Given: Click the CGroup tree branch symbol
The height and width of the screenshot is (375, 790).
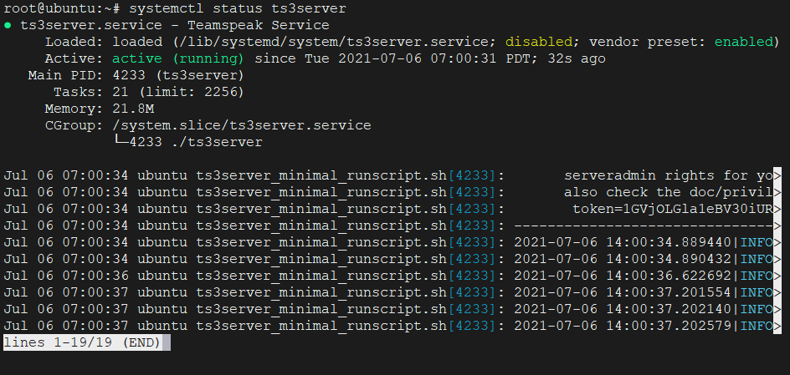Looking at the screenshot, I should (x=121, y=142).
